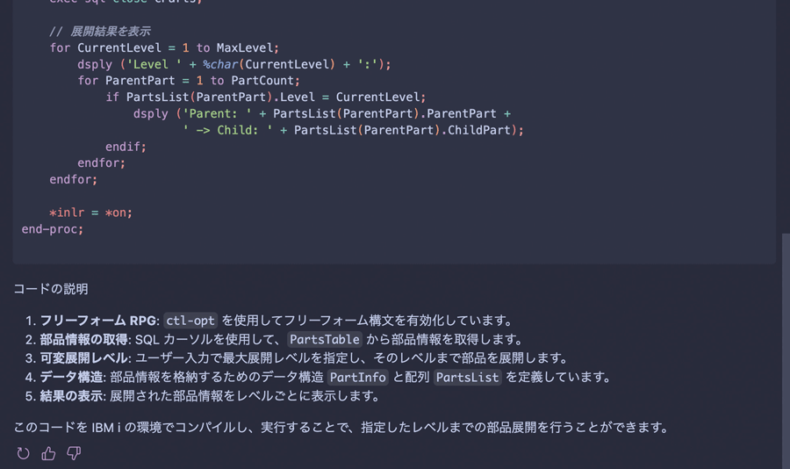Viewport: 790px width, 469px height.
Task: Click the bold フリーフォーム RPG list item
Action: (97, 321)
